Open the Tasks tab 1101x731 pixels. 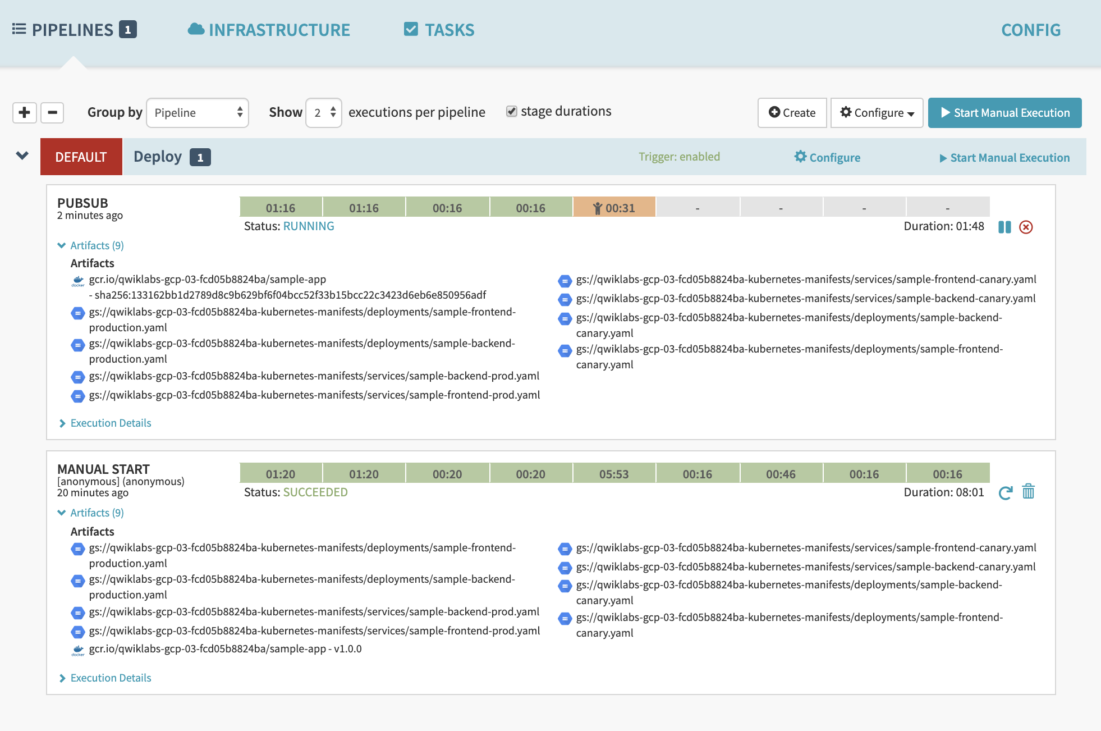click(439, 30)
